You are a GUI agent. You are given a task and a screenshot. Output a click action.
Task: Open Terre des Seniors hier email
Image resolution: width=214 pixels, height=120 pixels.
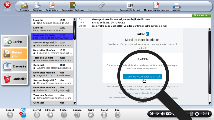(52, 97)
